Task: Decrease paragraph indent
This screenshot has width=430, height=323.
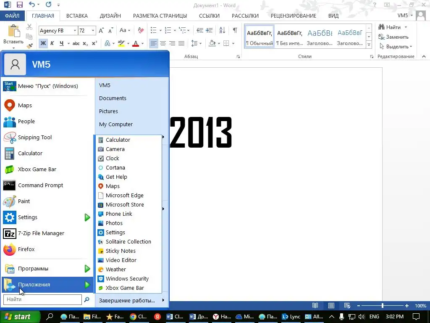Action: pos(200,30)
